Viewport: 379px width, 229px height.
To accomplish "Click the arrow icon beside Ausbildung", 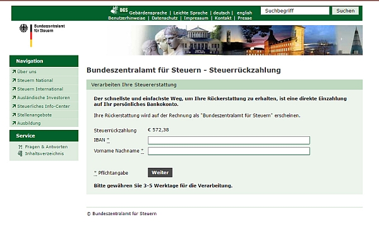I will click(x=14, y=123).
